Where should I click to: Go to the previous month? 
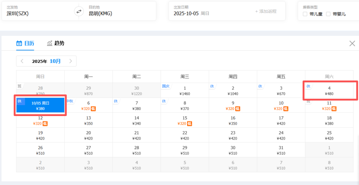click(x=22, y=61)
